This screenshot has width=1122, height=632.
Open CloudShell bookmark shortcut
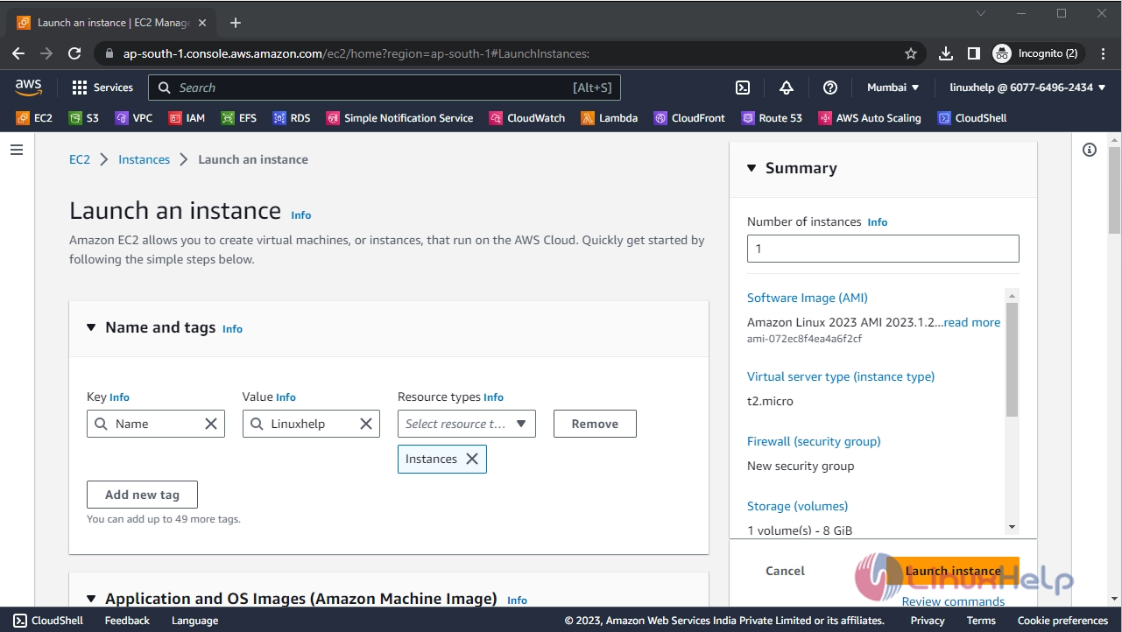(x=972, y=118)
